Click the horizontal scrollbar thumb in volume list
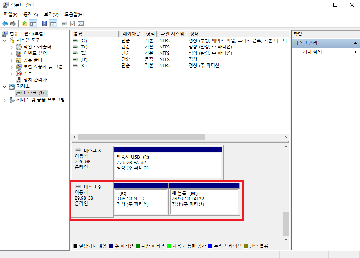The width and height of the screenshot is (360, 258). coord(141,137)
